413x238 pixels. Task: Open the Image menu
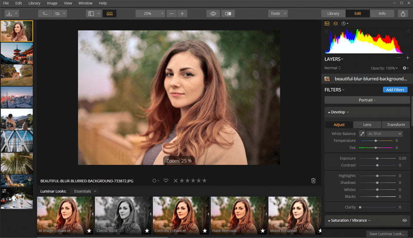(52, 3)
